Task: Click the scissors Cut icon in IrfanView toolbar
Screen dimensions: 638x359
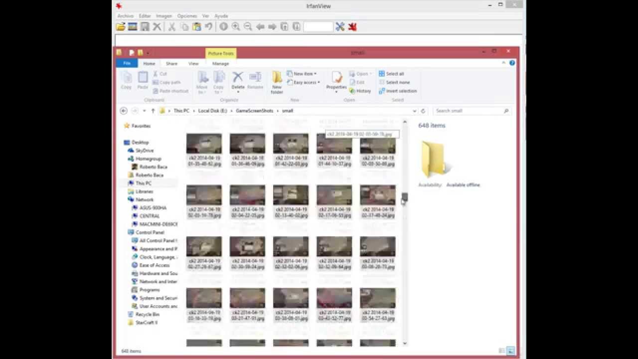Action: click(x=171, y=27)
